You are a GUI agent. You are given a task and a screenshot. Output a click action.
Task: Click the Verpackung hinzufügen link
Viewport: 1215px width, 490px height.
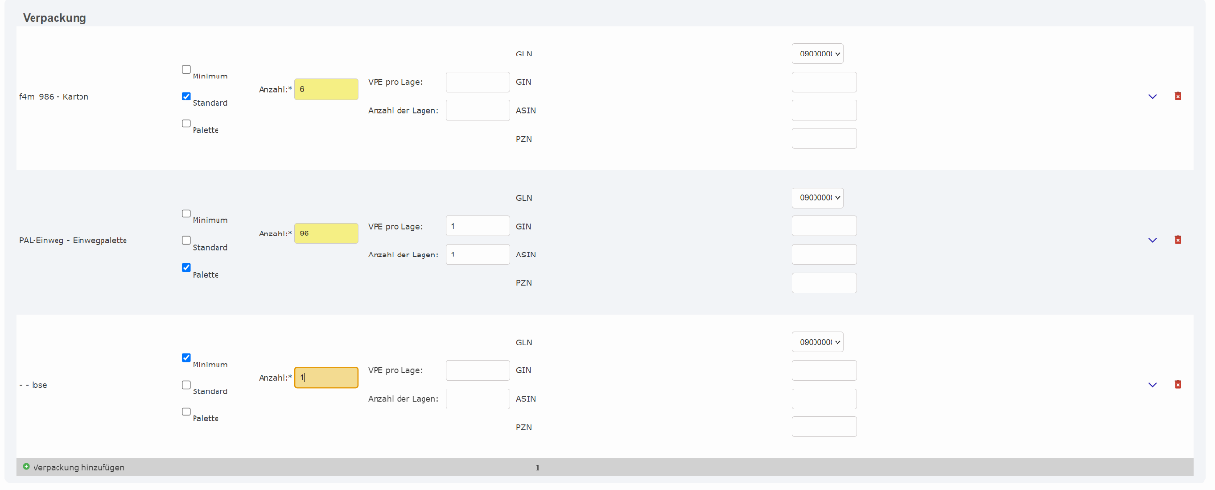(x=79, y=468)
